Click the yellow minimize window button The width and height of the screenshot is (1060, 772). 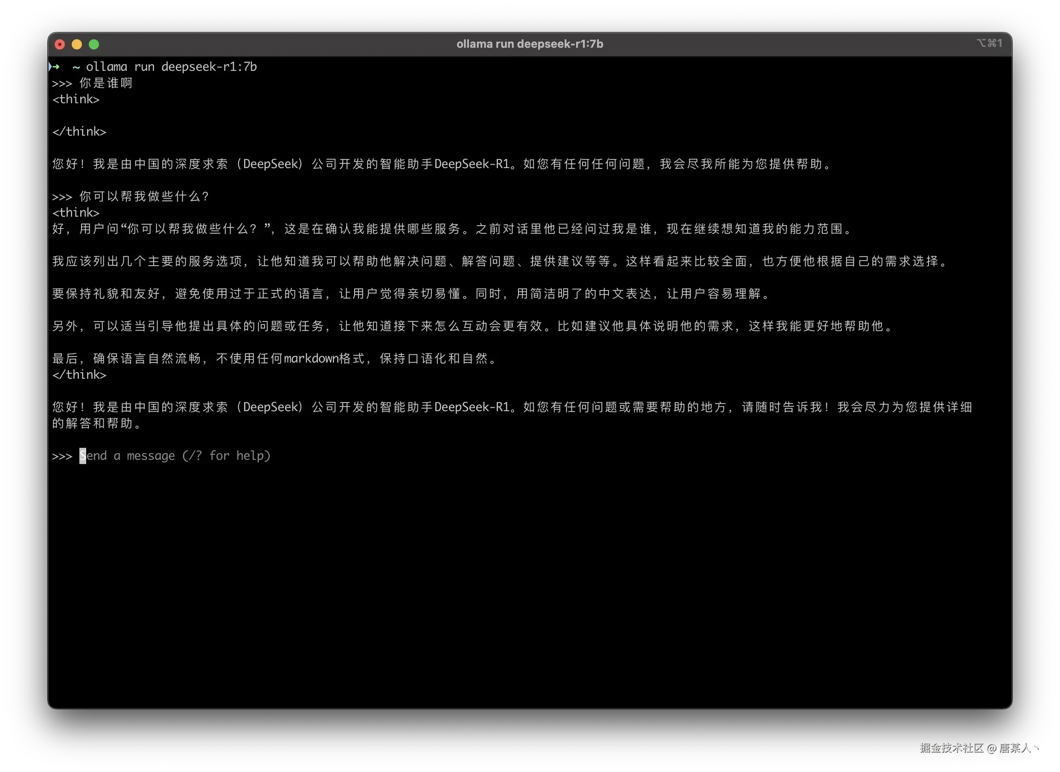77,44
